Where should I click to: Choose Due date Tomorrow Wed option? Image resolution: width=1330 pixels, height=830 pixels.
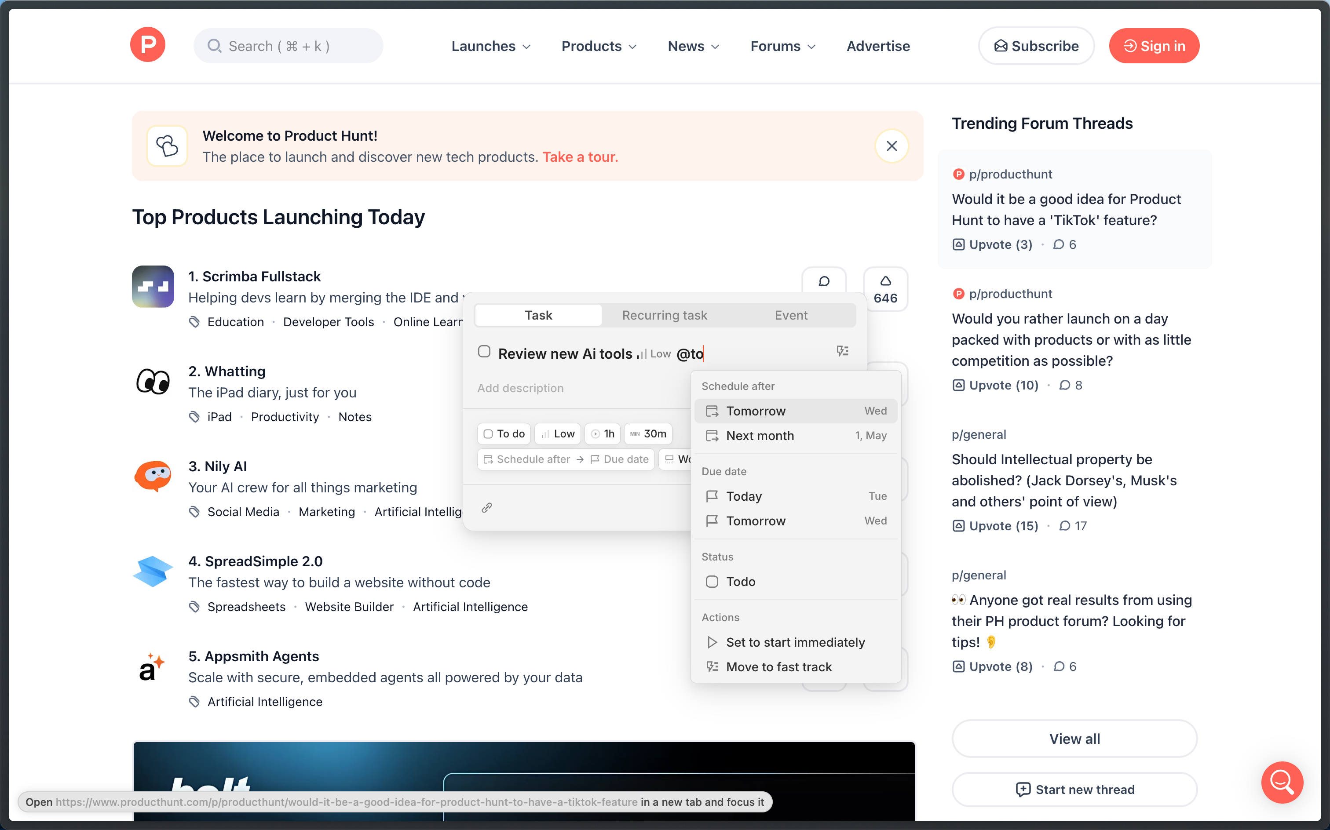point(795,521)
